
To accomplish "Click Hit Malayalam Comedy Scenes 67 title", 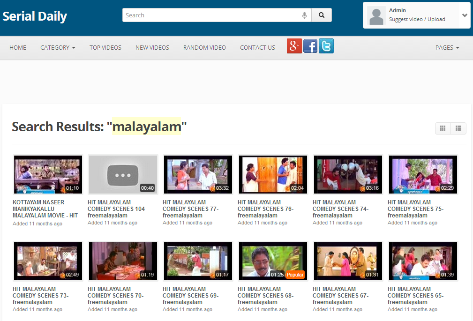I will coord(341,295).
